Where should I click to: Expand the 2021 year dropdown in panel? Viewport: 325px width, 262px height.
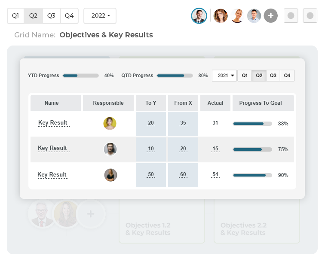pyautogui.click(x=224, y=76)
